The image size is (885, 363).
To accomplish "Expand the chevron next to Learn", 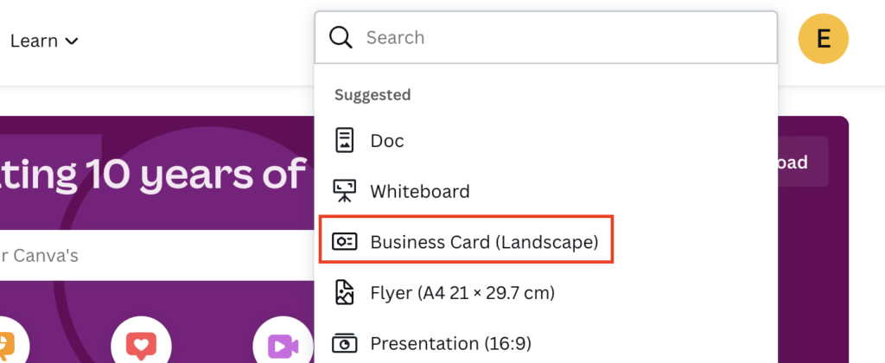I will [72, 41].
